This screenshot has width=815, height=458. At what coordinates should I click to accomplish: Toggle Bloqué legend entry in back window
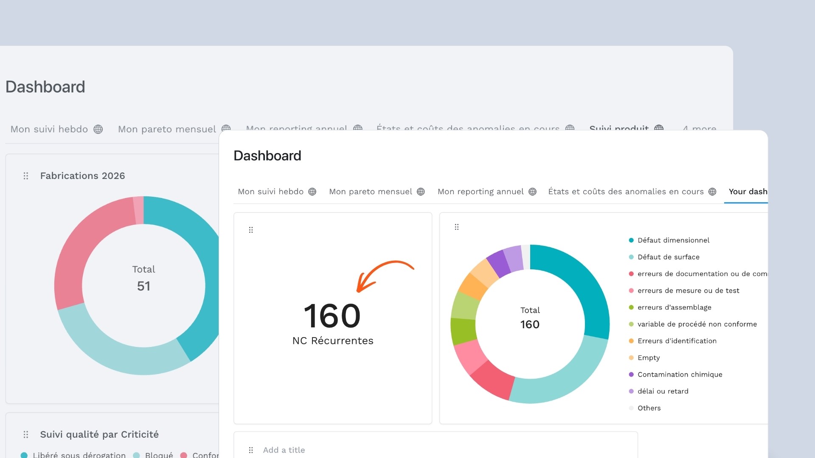point(153,455)
